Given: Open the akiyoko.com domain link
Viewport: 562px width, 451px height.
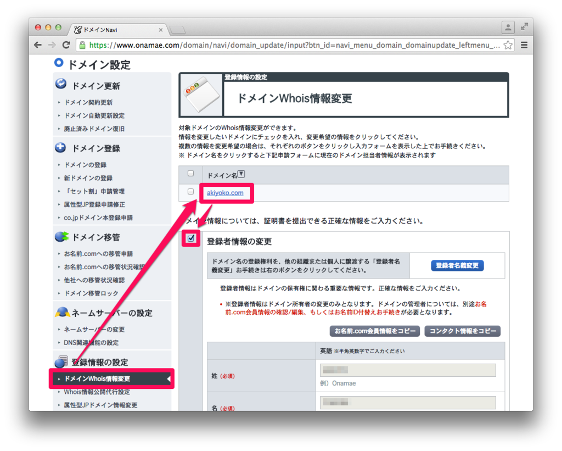Looking at the screenshot, I should [x=226, y=194].
